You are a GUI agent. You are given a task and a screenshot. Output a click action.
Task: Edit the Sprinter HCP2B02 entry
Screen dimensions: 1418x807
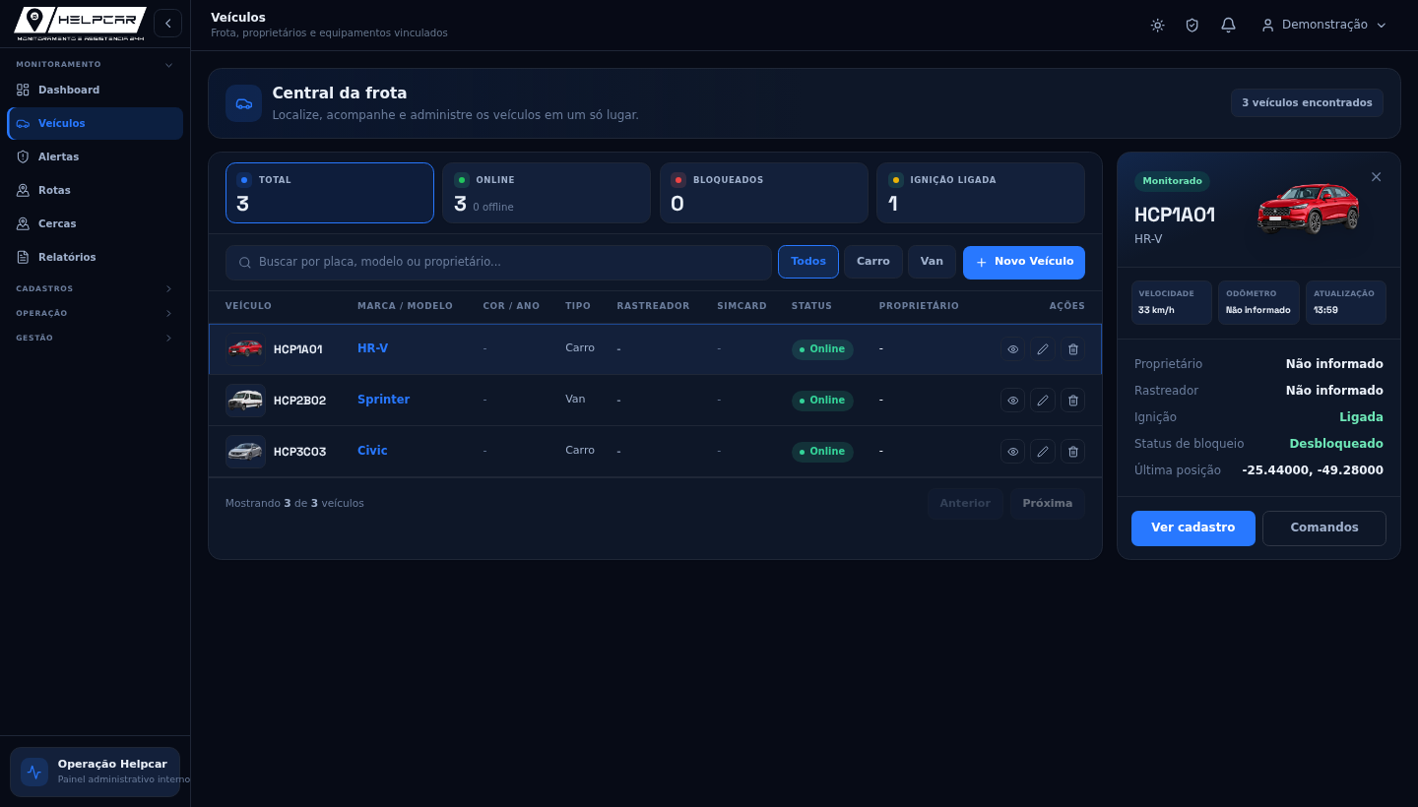coord(1043,401)
